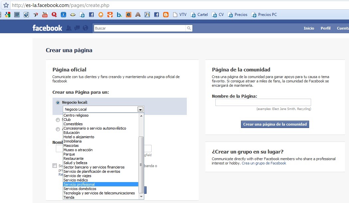The width and height of the screenshot is (349, 203).
Task: Open the orange person figure bookmark
Action: 110,15
